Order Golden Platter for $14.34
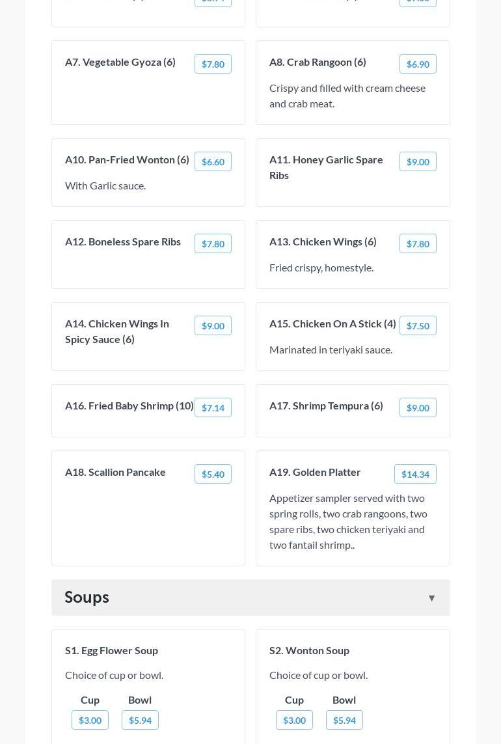This screenshot has width=501, height=744. pos(415,474)
